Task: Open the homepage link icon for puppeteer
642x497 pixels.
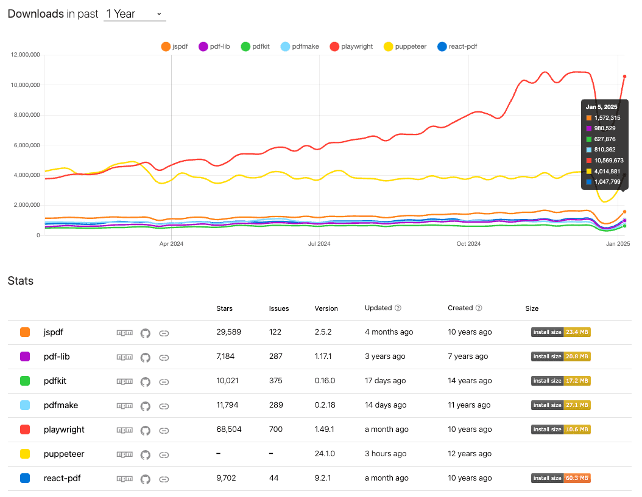Action: [164, 454]
